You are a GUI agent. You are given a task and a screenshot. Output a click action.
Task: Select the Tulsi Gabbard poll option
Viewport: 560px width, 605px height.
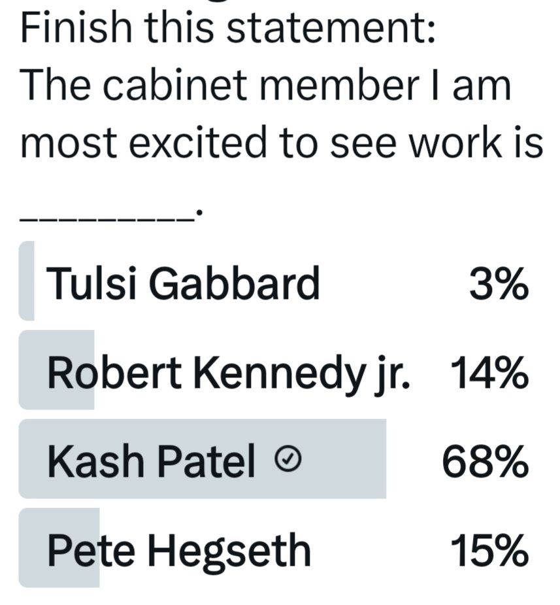[184, 284]
